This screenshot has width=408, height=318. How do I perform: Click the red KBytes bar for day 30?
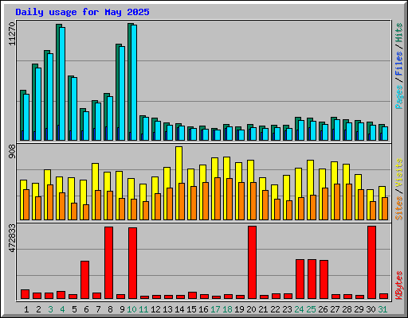pos(371,262)
